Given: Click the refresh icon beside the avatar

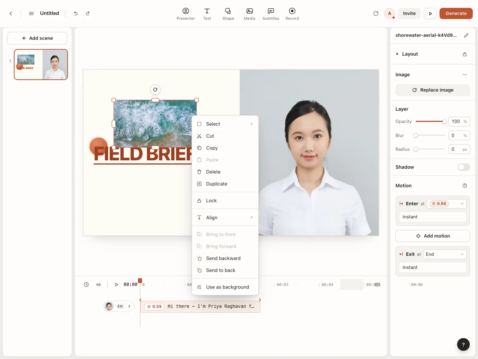Looking at the screenshot, I should tap(376, 13).
